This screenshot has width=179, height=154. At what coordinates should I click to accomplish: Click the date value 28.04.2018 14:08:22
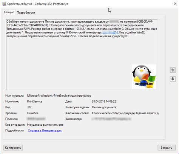coord(104,102)
